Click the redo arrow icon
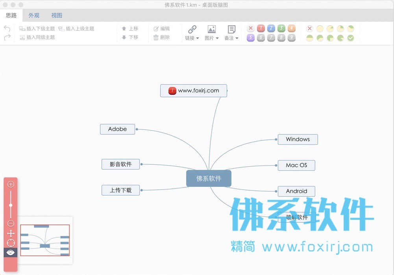Viewport: 394px width, 275px height. 7,37
